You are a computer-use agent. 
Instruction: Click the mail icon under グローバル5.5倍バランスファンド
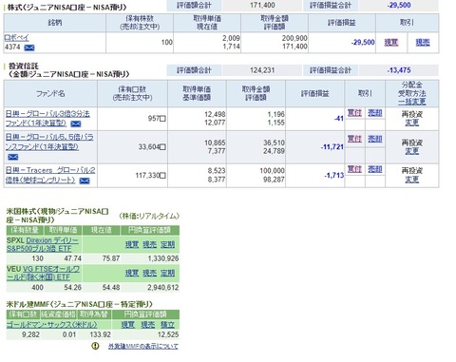point(12,157)
